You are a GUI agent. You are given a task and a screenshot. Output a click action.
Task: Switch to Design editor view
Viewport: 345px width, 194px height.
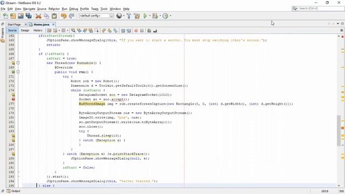click(25, 30)
